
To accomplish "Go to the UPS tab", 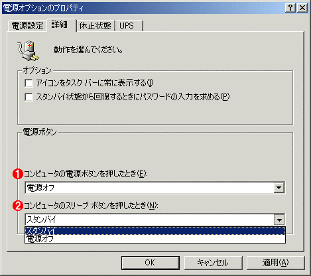I will click(129, 26).
